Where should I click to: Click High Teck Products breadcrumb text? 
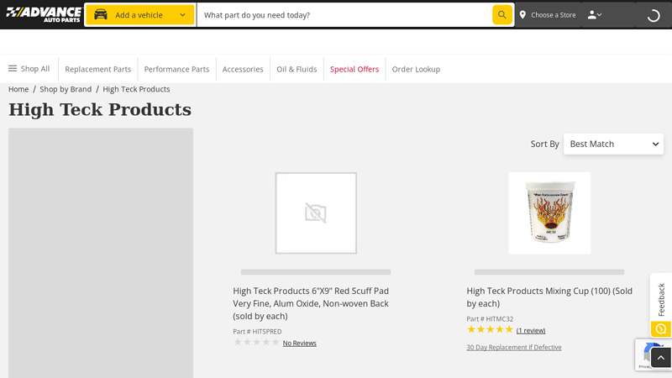tap(136, 89)
